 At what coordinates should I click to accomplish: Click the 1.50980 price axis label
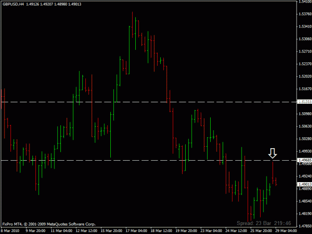click(305, 114)
